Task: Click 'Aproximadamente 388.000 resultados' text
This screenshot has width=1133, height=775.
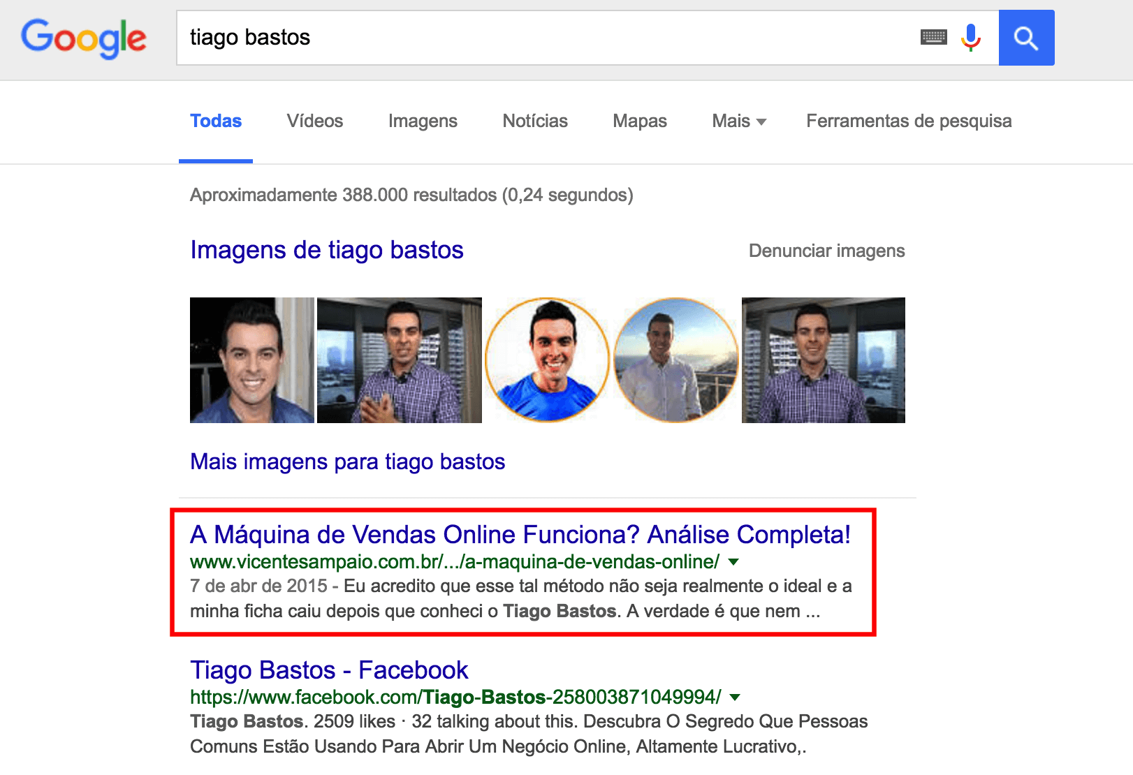Action: (411, 195)
